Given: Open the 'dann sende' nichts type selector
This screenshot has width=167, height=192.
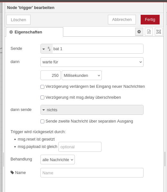Looking at the screenshot, I should 92,110.
